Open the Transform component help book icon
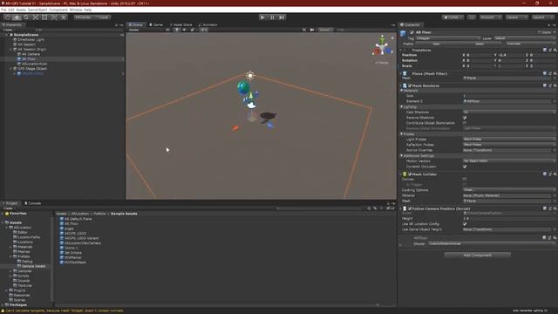The image size is (558, 314). pyautogui.click(x=545, y=51)
